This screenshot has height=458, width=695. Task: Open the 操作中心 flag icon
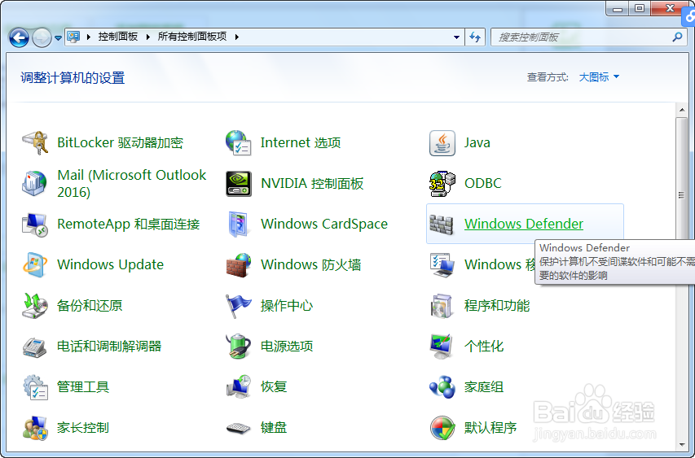coord(239,306)
